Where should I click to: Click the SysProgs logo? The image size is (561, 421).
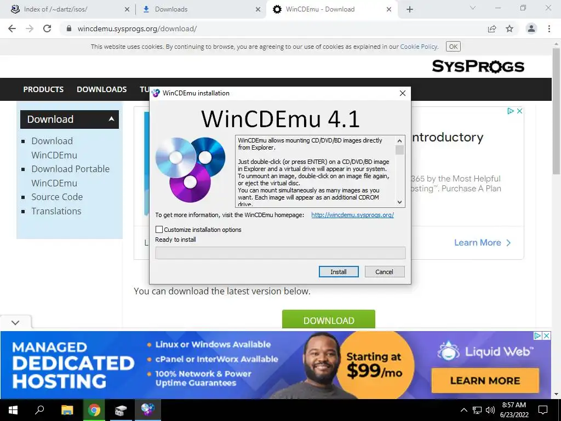click(x=478, y=66)
